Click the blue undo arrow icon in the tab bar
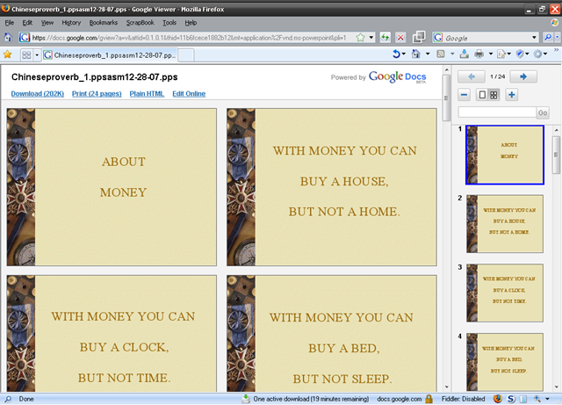The height and width of the screenshot is (405, 562). pos(396,54)
